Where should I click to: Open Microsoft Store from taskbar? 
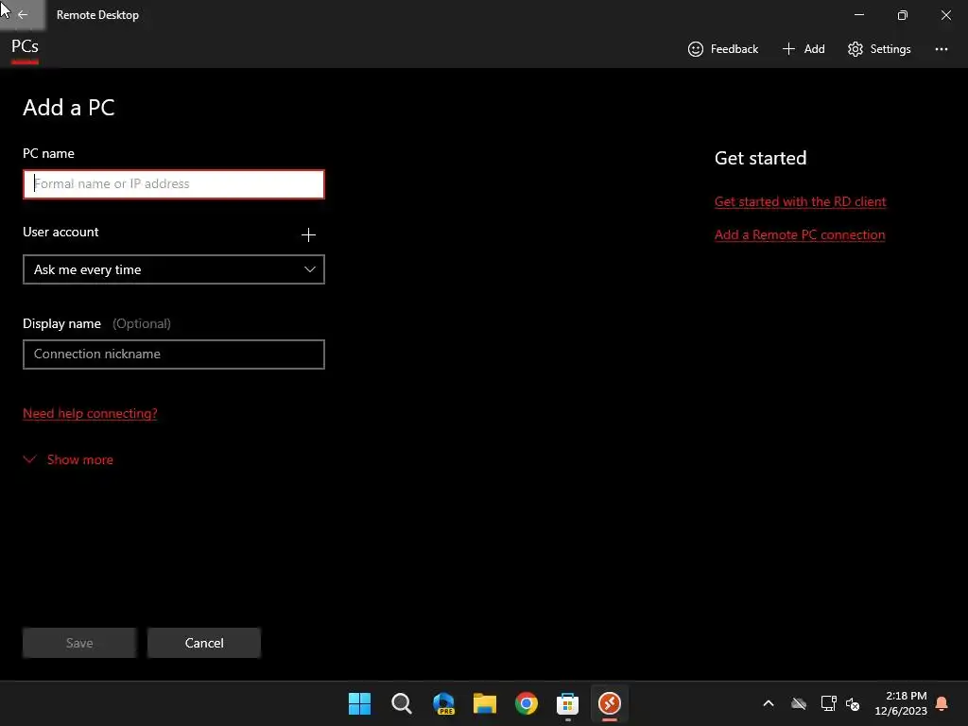pos(567,703)
